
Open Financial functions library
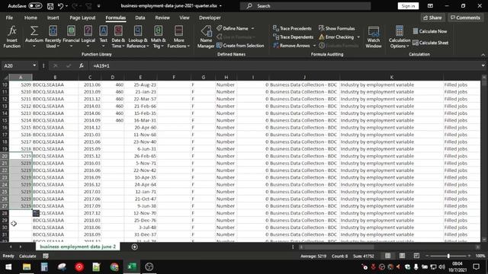(71, 37)
